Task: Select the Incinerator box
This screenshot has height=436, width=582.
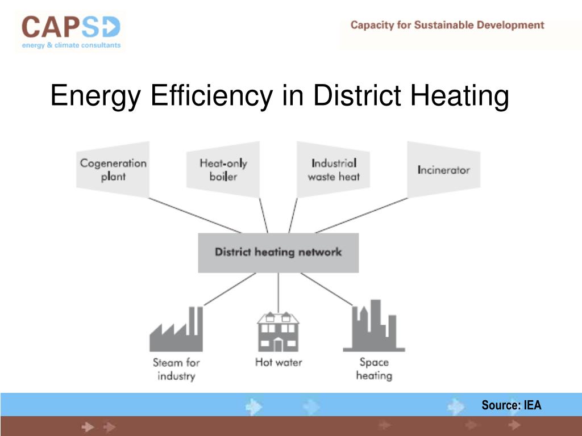Action: [443, 169]
